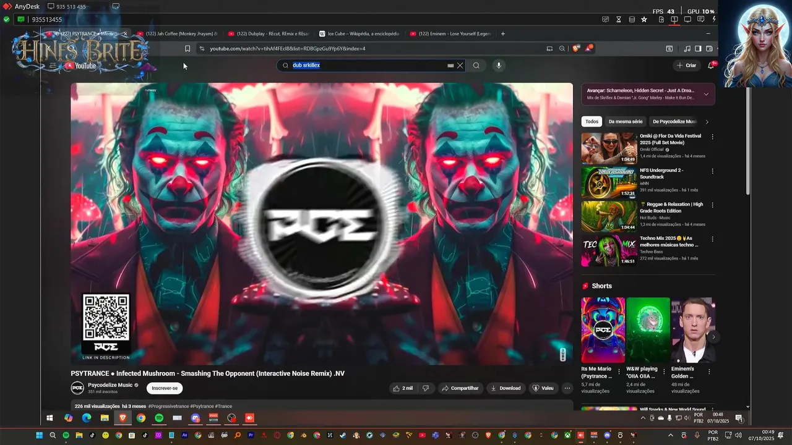
Task: Open Psycodelize Music channel avatar
Action: coord(77,388)
